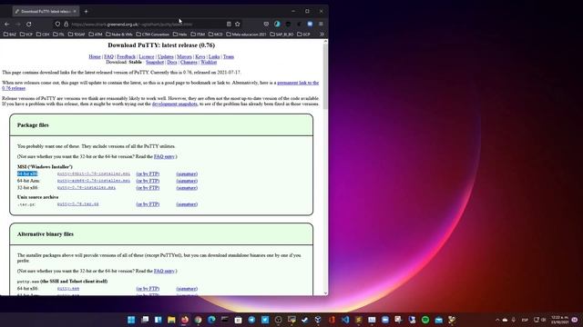Open the Wishlist link
Screen dimensions: 583x327
(209, 63)
